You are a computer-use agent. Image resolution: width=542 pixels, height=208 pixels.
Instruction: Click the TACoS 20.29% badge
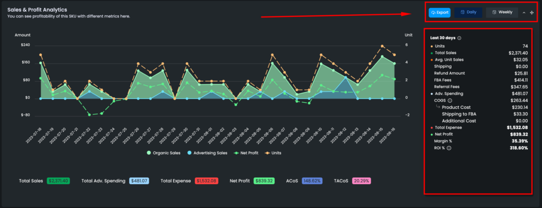pyautogui.click(x=362, y=180)
